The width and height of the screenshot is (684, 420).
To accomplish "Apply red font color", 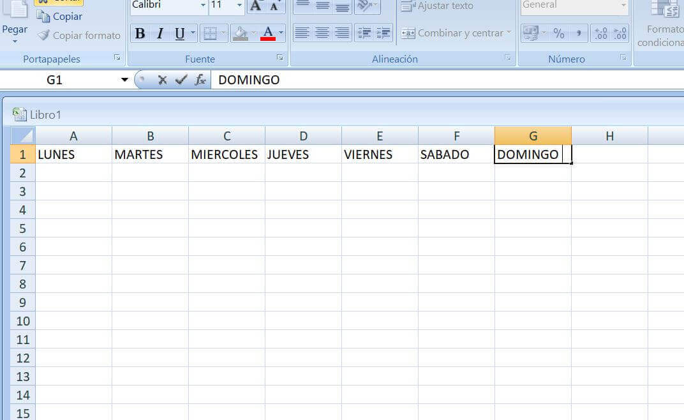I will (268, 33).
